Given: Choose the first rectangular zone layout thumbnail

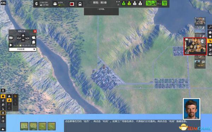Looking at the screenshot, I should click(24, 126).
